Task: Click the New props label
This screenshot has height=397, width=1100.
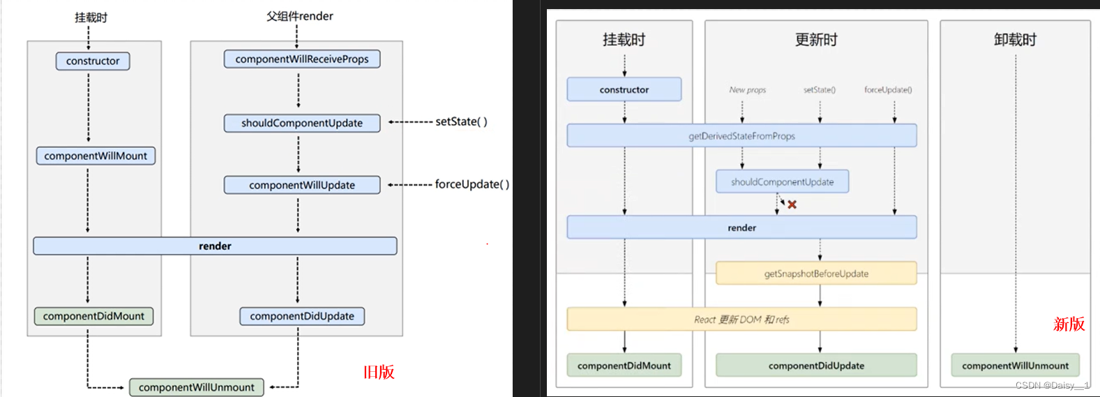Action: click(x=747, y=90)
